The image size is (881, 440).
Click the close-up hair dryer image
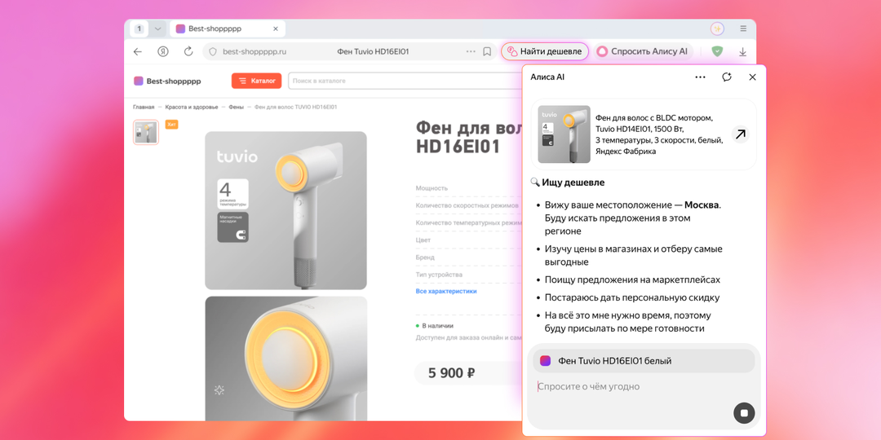286,358
